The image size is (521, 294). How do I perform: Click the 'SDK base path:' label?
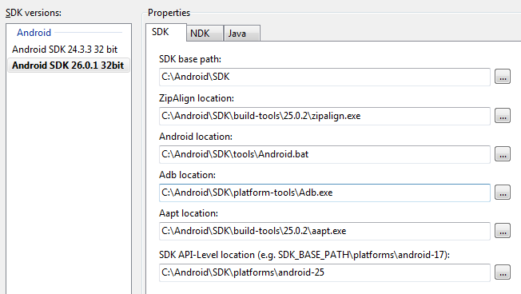pyautogui.click(x=190, y=59)
